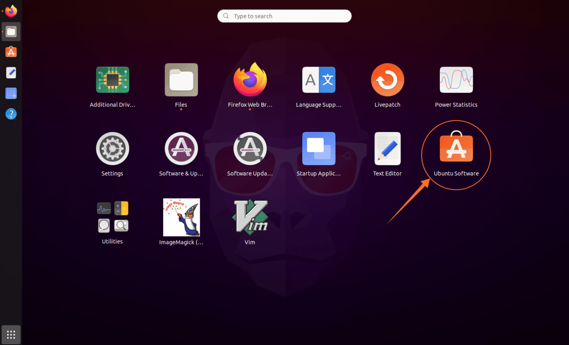569x345 pixels.
Task: Open the Files application
Action: (x=181, y=80)
